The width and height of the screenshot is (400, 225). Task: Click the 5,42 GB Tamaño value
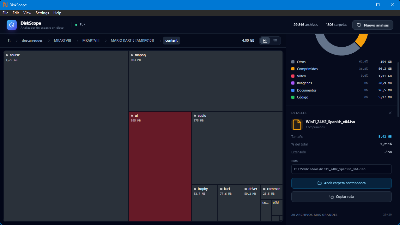385,137
